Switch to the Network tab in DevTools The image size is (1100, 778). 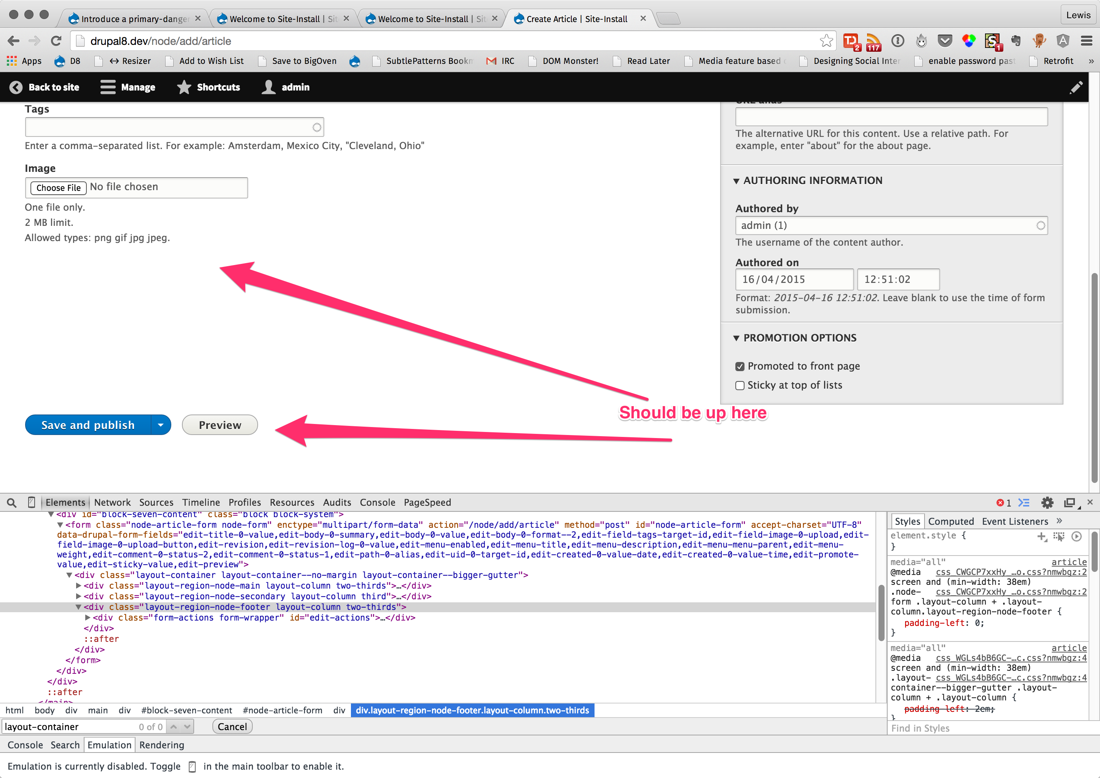click(112, 502)
